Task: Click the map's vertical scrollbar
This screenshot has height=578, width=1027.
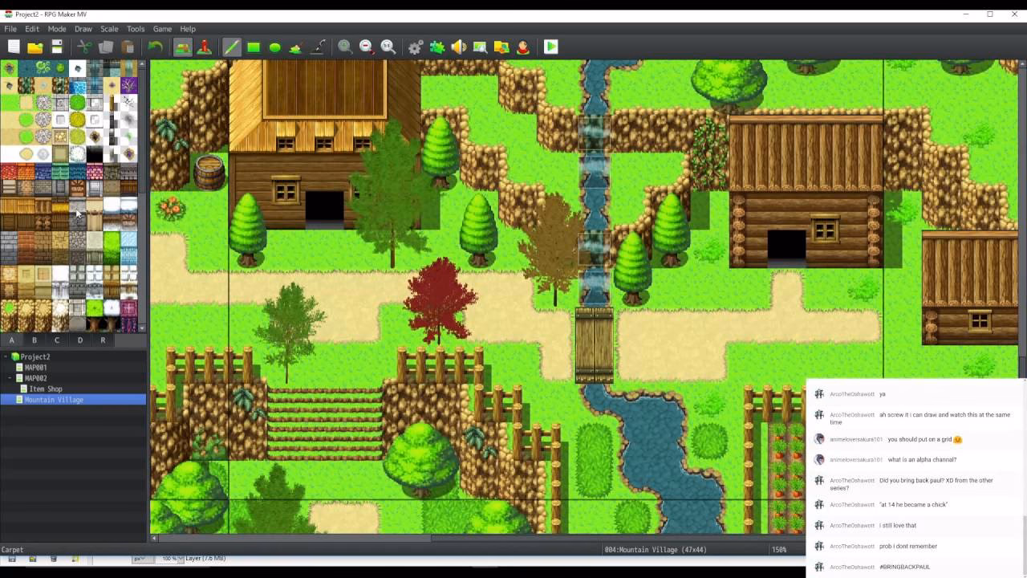Action: (1021, 219)
